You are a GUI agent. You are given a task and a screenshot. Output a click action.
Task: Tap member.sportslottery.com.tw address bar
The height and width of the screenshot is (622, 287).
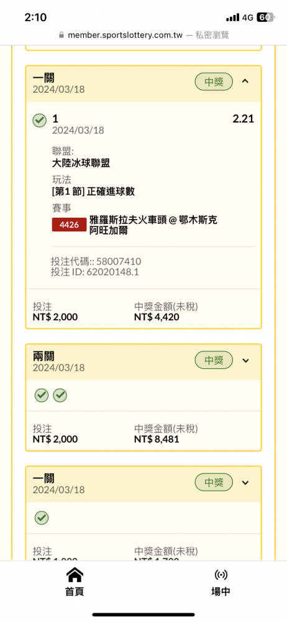[143, 35]
